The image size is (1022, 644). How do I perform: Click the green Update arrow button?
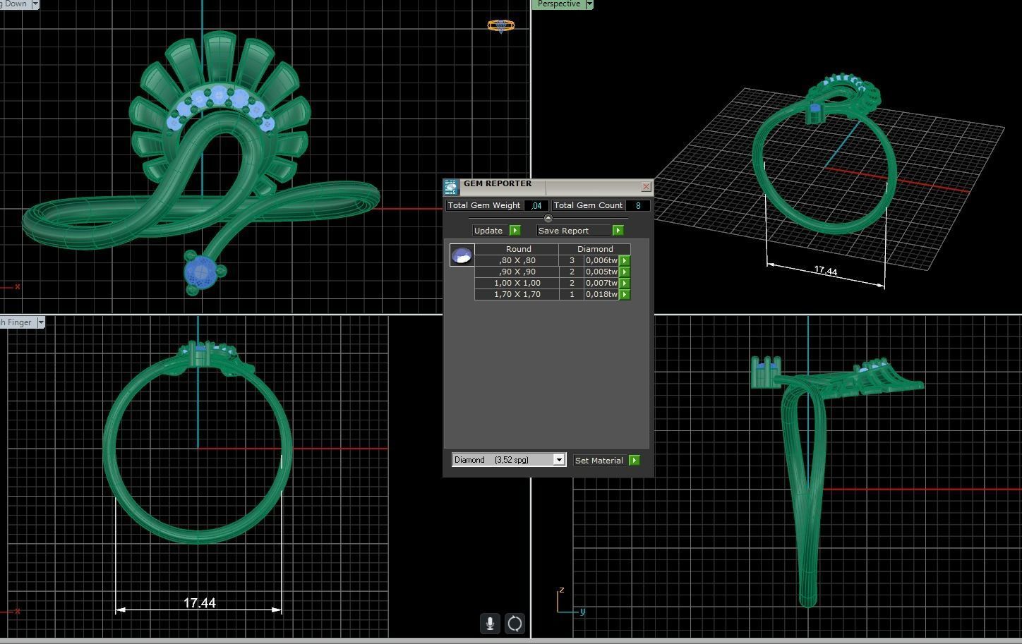515,231
